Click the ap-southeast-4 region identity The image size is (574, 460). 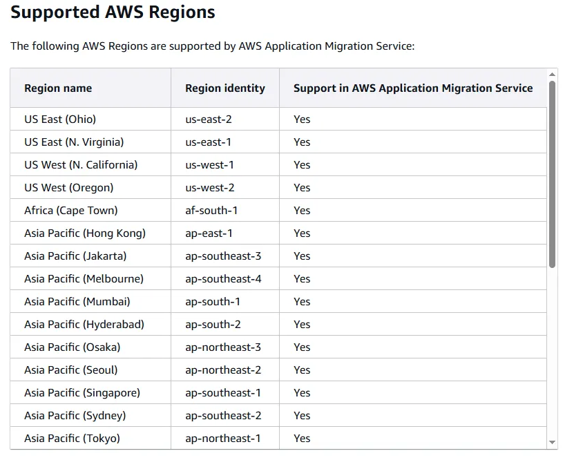pyautogui.click(x=223, y=279)
